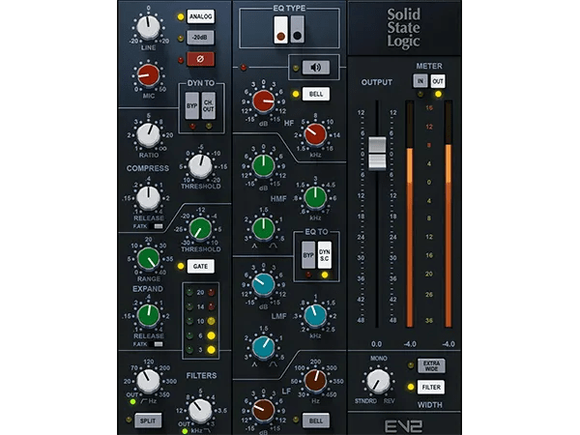Toggle the GATE button
580x435 pixels.
[200, 267]
